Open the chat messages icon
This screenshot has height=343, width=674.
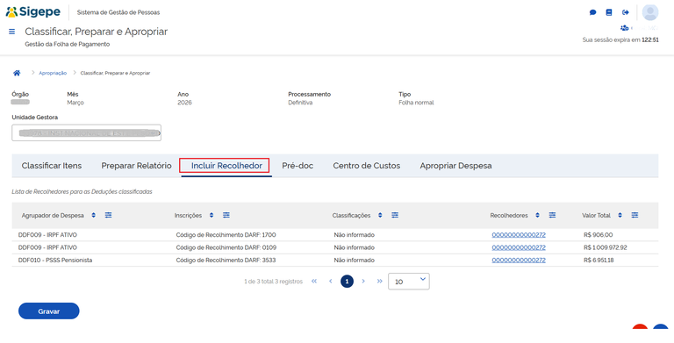point(592,12)
